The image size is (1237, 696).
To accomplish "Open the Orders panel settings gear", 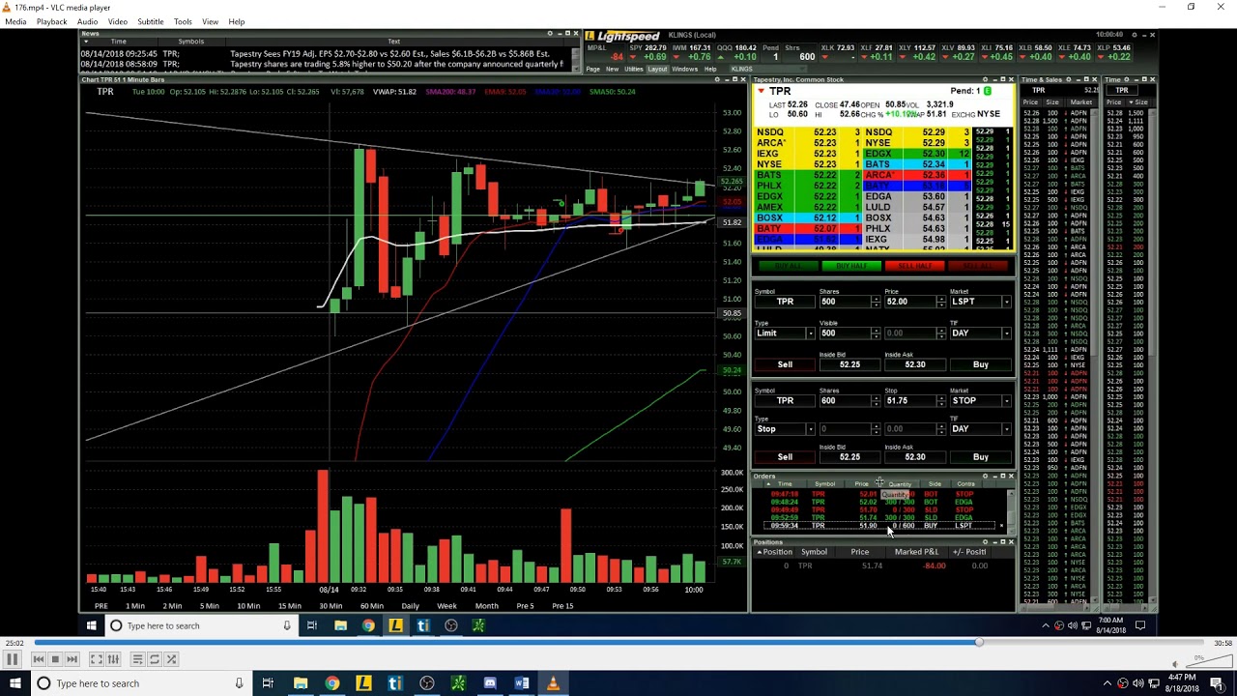I will tap(986, 477).
